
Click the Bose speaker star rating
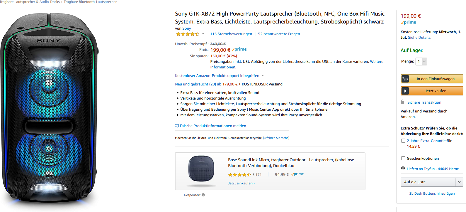point(239,175)
